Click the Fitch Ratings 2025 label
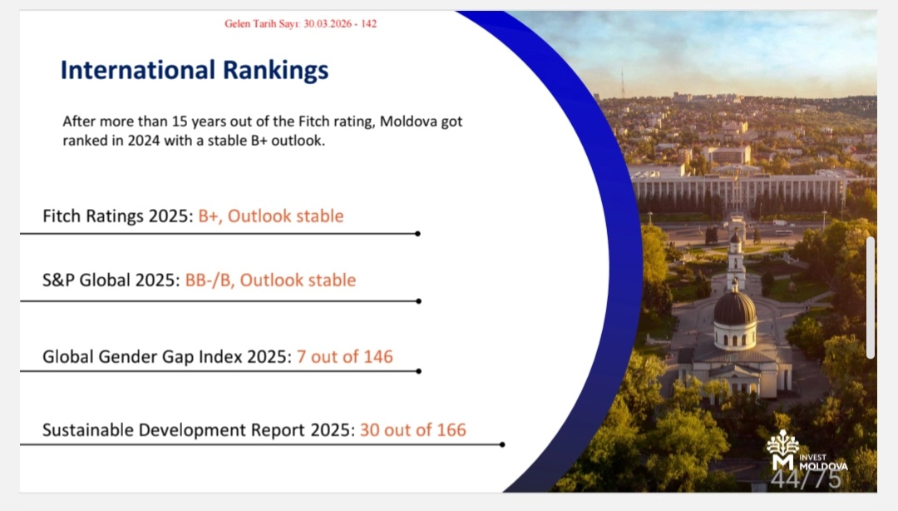This screenshot has height=511, width=898. (118, 216)
